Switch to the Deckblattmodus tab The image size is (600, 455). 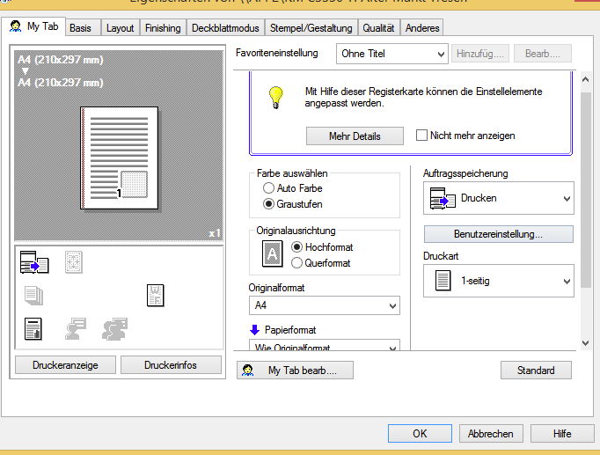225,28
